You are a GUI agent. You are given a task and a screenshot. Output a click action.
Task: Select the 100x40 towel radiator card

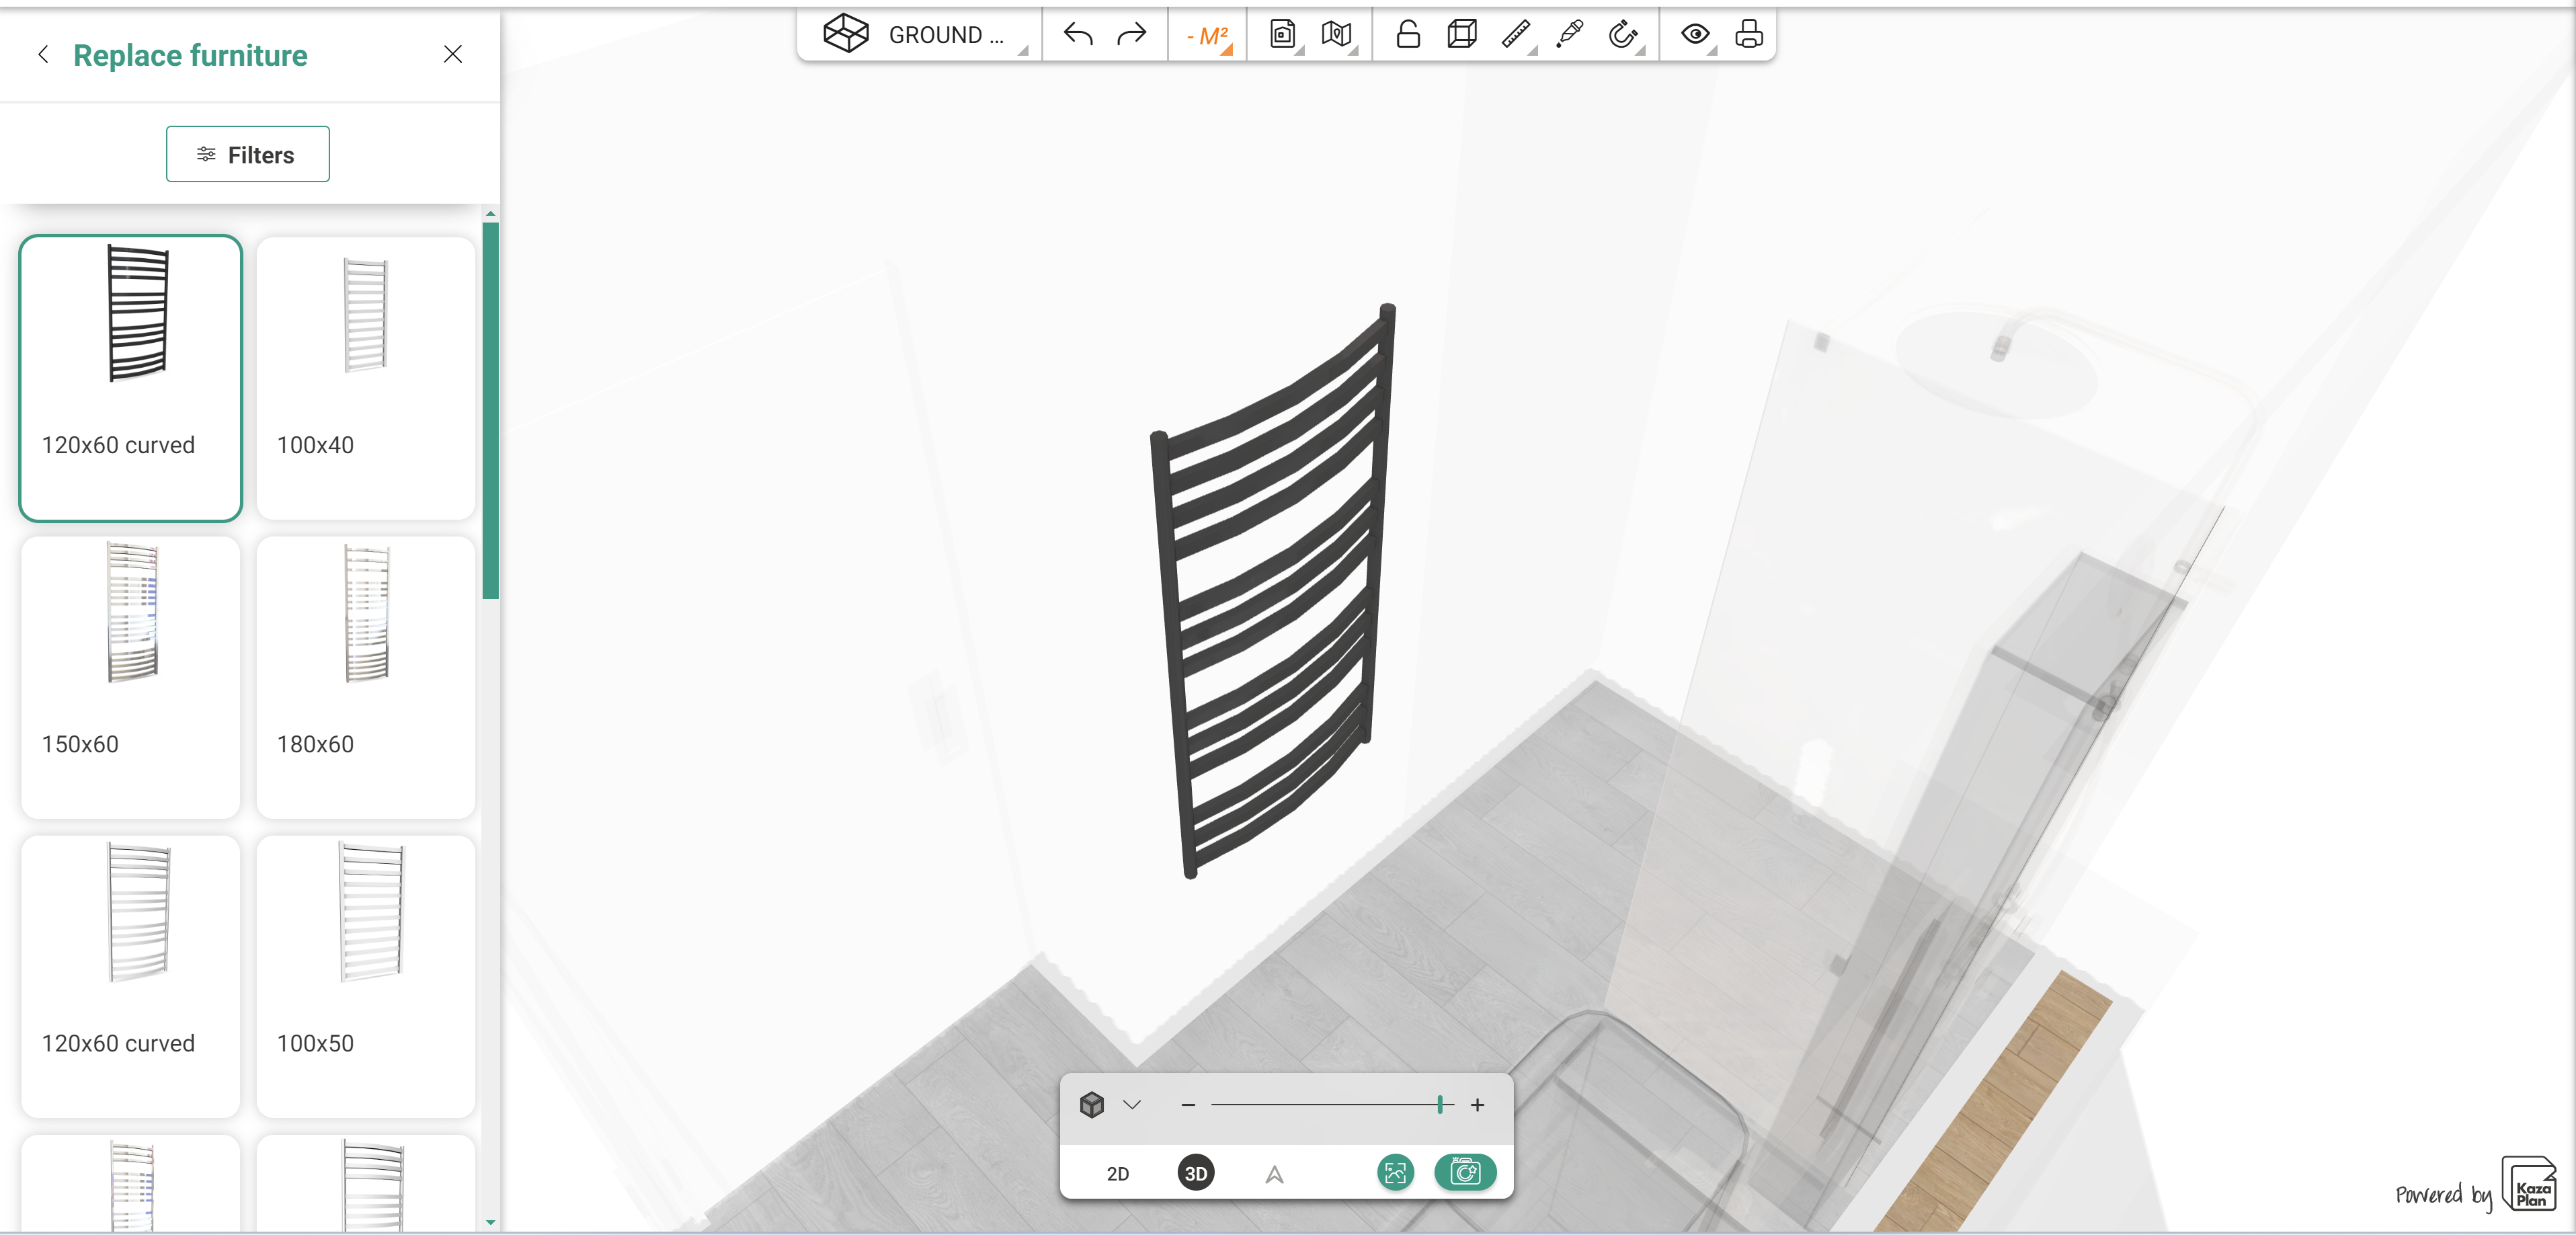[366, 378]
